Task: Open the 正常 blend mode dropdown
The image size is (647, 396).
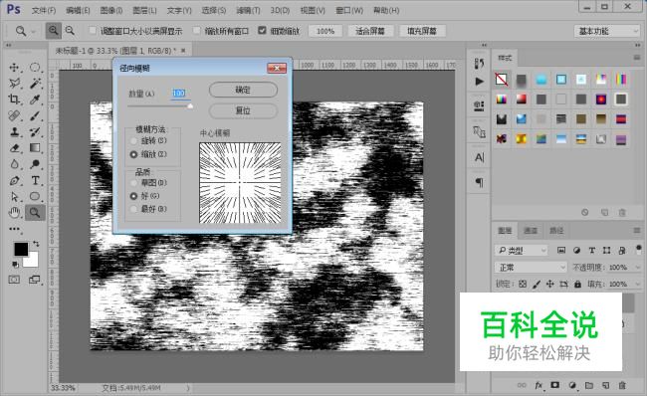Action: click(531, 268)
